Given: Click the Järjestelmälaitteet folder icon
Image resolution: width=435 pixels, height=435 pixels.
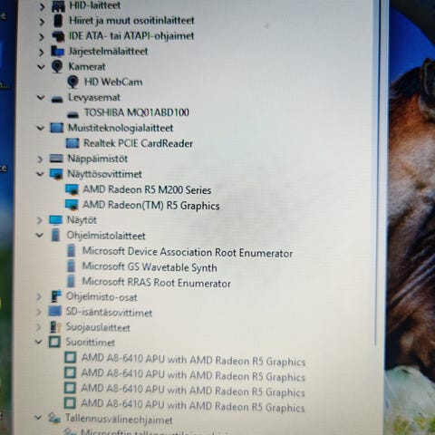Looking at the screenshot, I should pos(57,52).
